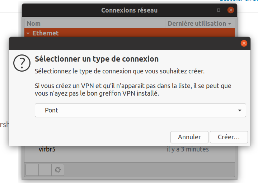The width and height of the screenshot is (258, 183).
Task: Add a connection with the plus icon
Action: [x=32, y=170]
